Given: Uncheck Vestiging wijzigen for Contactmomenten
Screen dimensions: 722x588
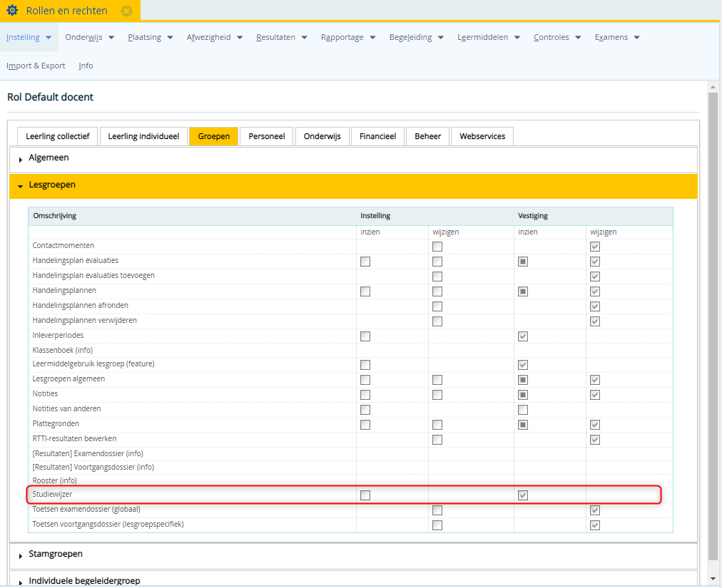Looking at the screenshot, I should point(595,247).
